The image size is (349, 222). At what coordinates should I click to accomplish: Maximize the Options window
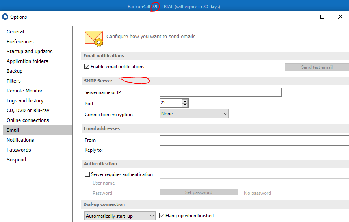322,17
